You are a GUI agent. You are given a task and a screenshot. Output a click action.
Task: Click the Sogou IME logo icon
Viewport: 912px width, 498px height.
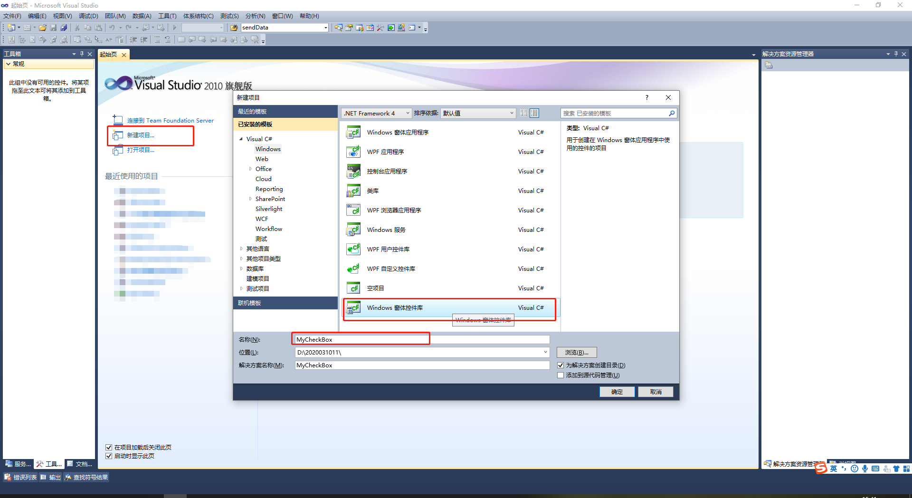click(x=821, y=469)
